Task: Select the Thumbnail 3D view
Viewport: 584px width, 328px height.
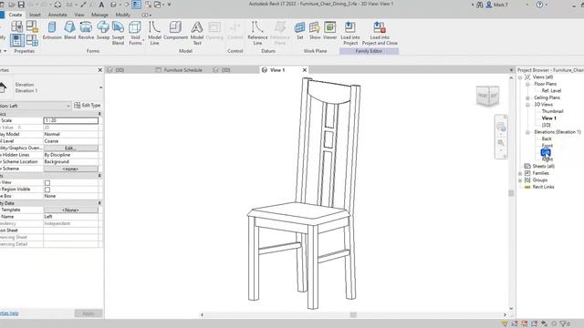Action: coord(552,111)
